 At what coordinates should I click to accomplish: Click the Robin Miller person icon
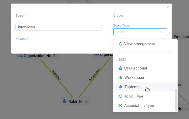point(65,102)
